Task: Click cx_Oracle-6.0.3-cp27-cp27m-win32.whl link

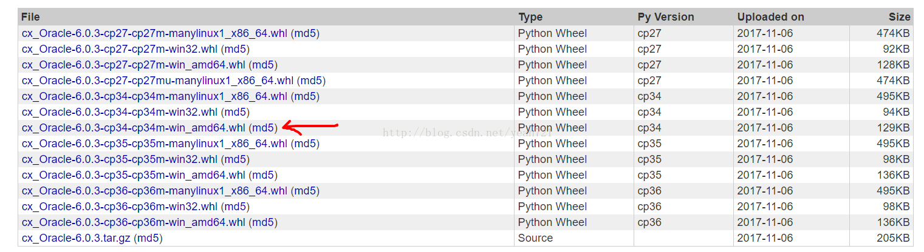Action: tap(120, 49)
